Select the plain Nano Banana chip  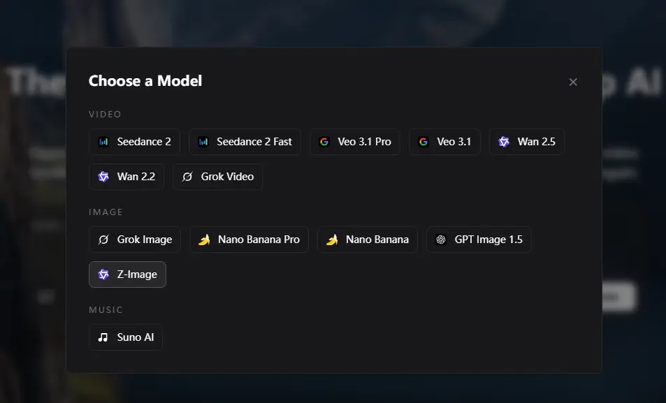(368, 240)
